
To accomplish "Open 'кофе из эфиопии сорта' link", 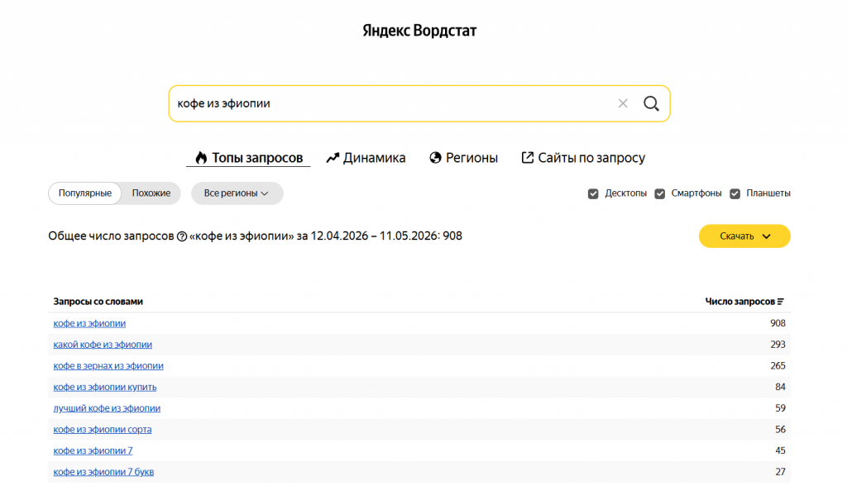I will [x=102, y=429].
